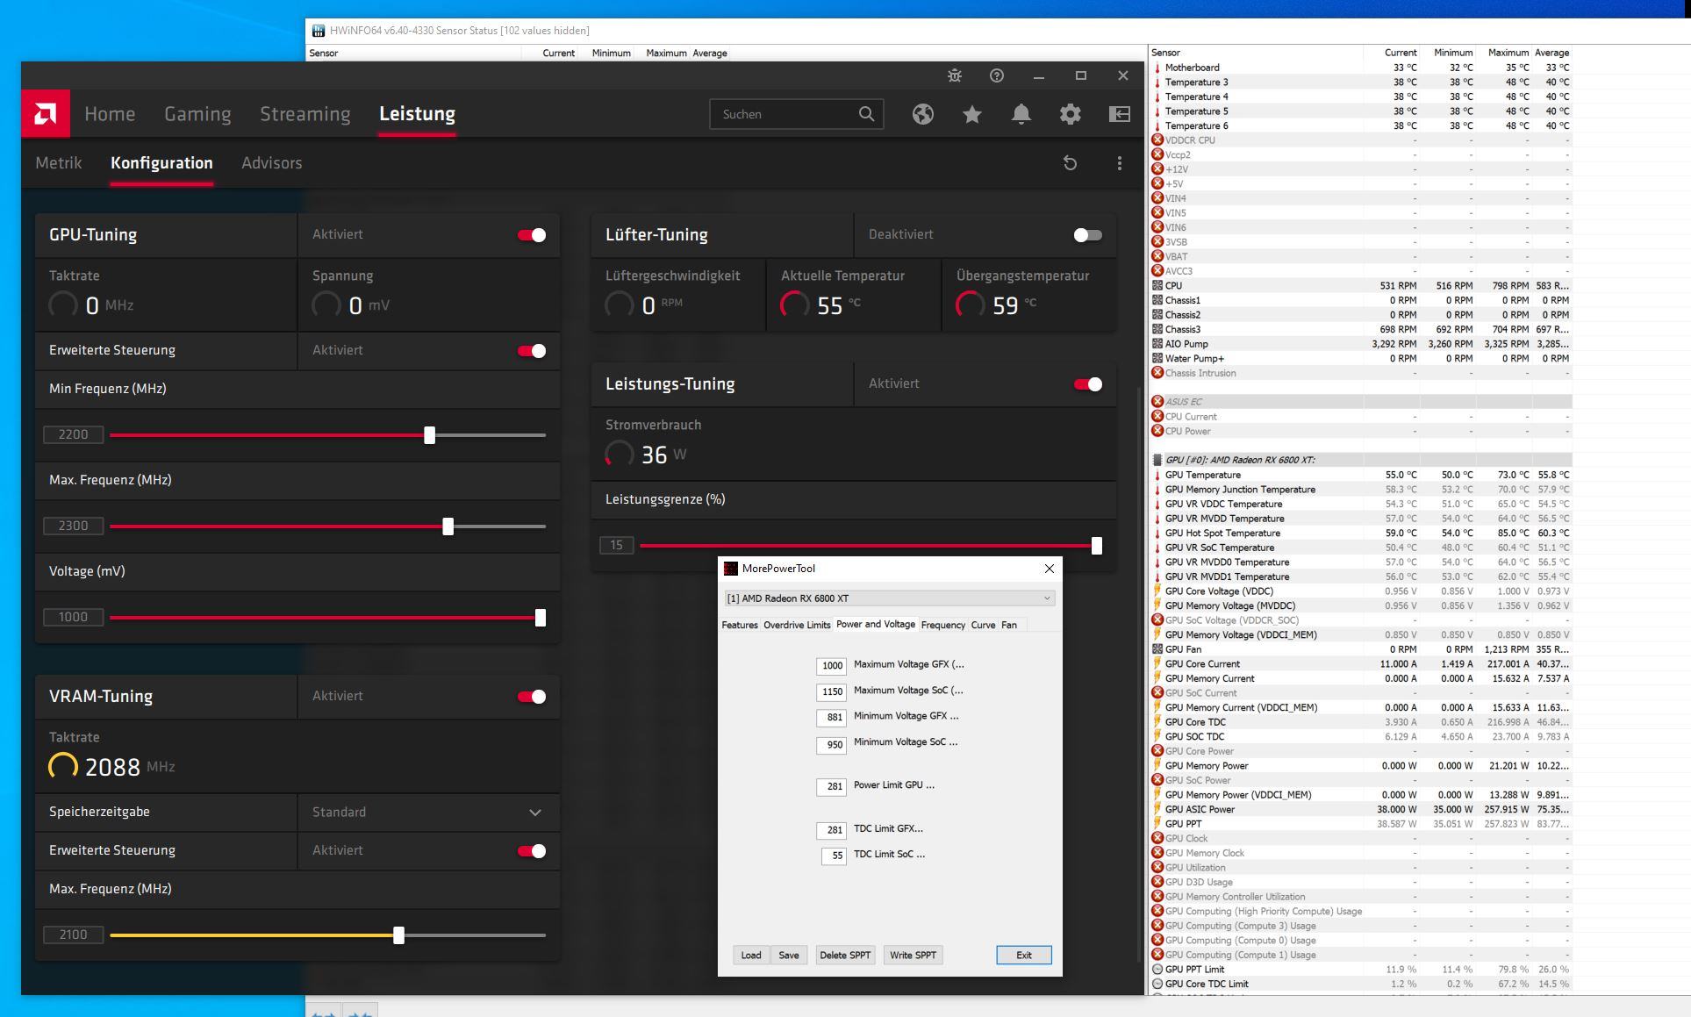Click the Maximum column header in HWiNFO right panel
This screenshot has height=1017, width=1691.
click(1508, 53)
